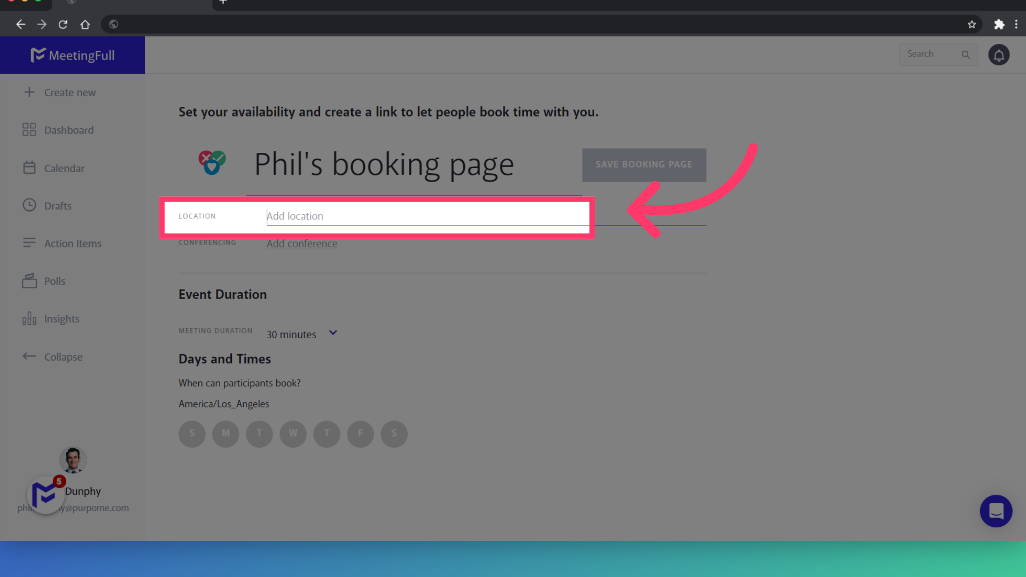This screenshot has height=577, width=1026.
Task: Reload the page
Action: [63, 25]
